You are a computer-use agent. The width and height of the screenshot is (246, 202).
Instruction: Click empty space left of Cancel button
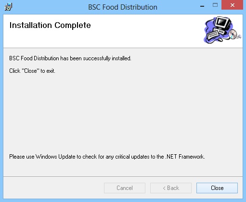coord(54,188)
